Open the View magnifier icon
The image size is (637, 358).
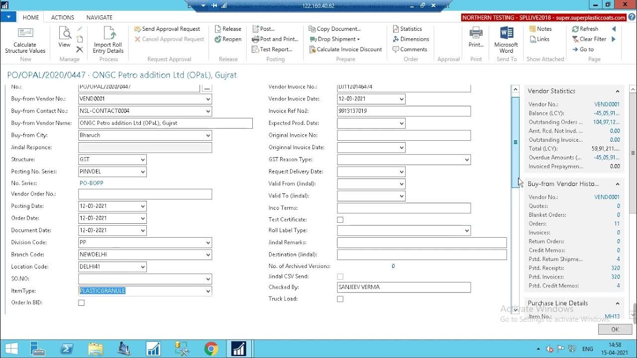pyautogui.click(x=64, y=34)
